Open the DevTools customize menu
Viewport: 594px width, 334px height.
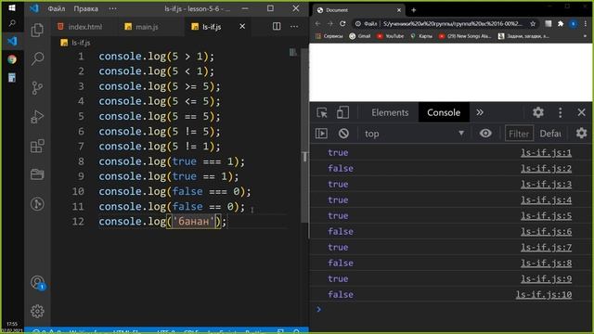pyautogui.click(x=561, y=112)
